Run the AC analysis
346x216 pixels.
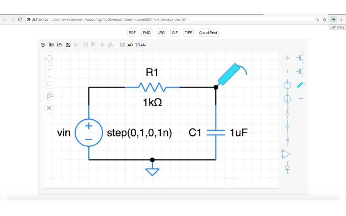pyautogui.click(x=130, y=45)
